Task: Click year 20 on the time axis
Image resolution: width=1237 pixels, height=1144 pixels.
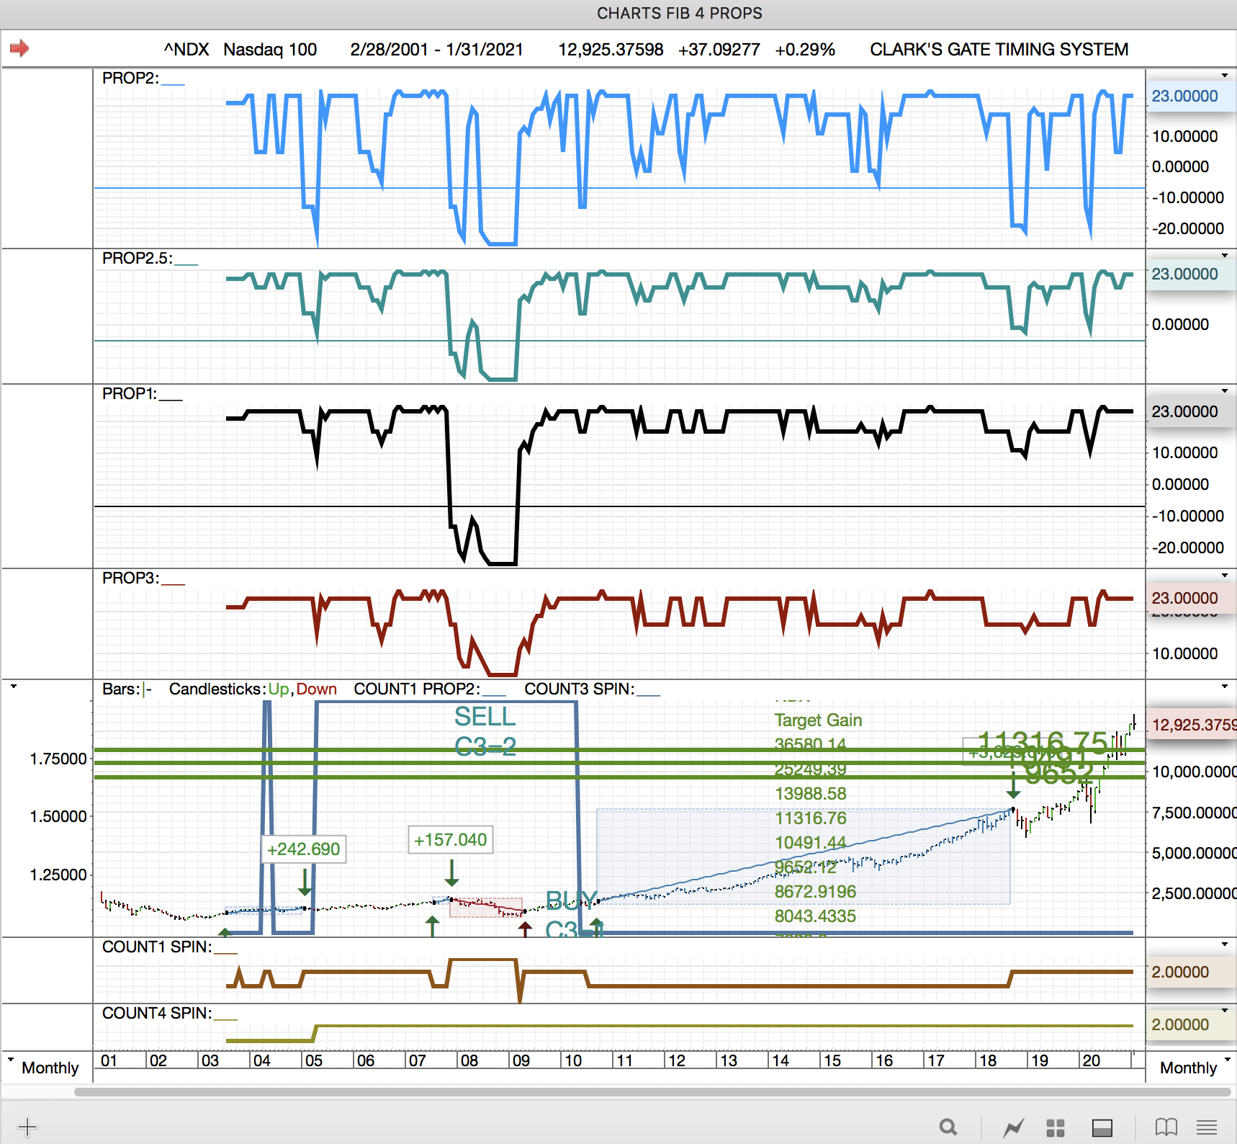Action: 1092,1060
